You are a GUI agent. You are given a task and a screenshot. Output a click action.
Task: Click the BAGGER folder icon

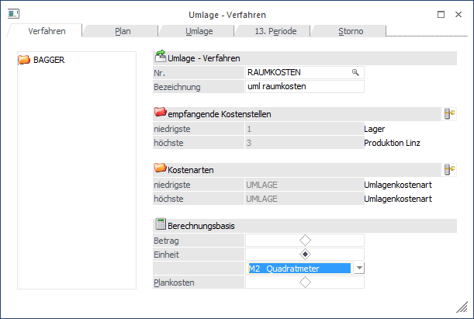pos(23,60)
